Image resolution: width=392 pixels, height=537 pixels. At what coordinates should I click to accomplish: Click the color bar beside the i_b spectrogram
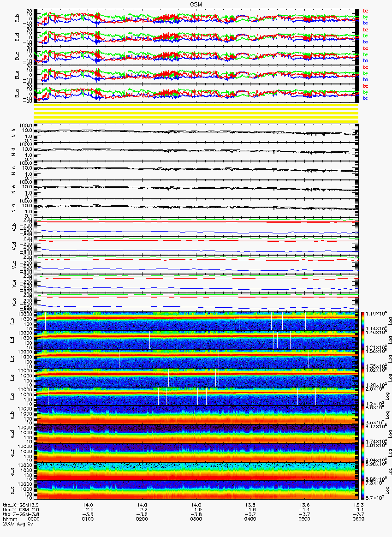(x=363, y=321)
